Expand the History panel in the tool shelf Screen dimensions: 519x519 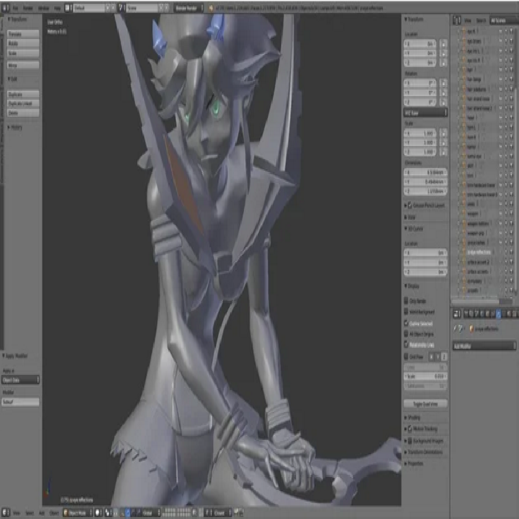15,127
